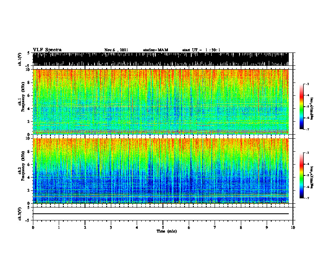This screenshot has height=255, width=330.
Task: Click the ch.3 flat voltage trace line
Action: 160,214
